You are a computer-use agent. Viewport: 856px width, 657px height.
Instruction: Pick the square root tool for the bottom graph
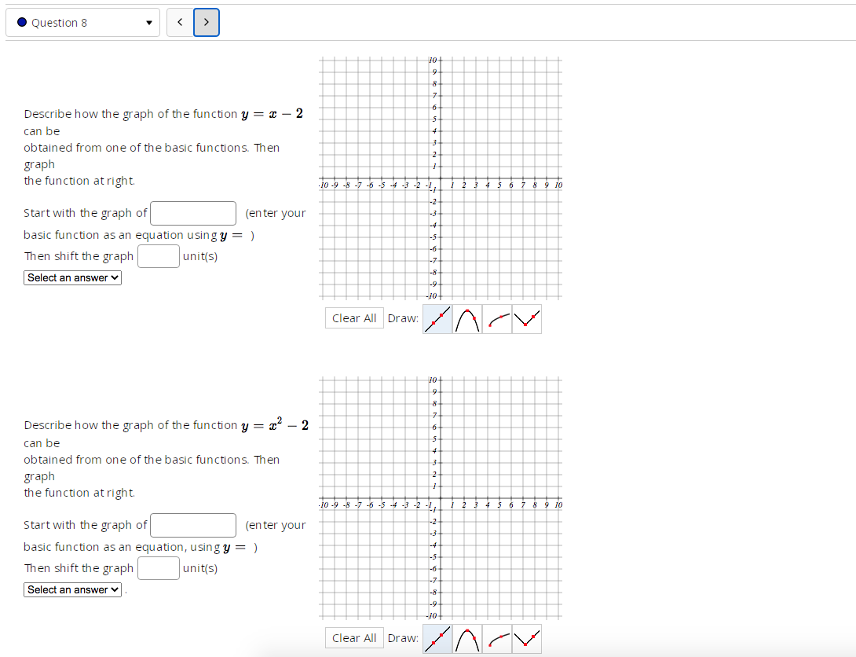497,638
